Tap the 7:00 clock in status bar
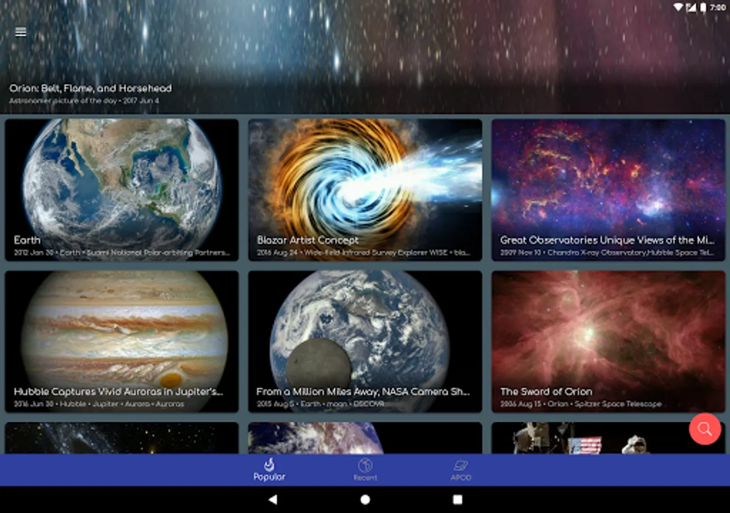 point(718,7)
